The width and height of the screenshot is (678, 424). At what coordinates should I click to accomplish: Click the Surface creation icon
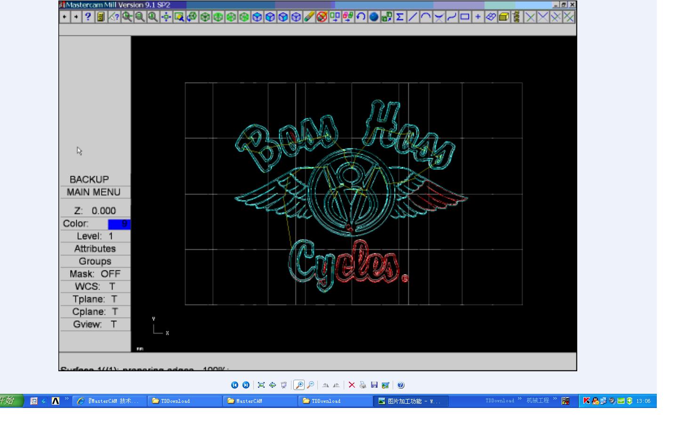click(491, 17)
